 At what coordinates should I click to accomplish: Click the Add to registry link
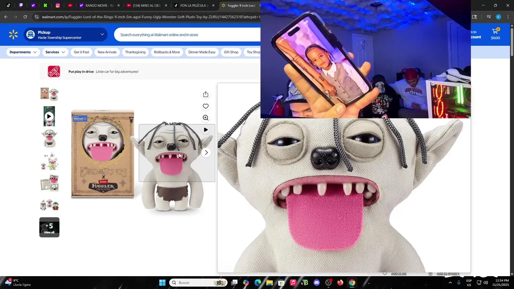tap(448, 274)
